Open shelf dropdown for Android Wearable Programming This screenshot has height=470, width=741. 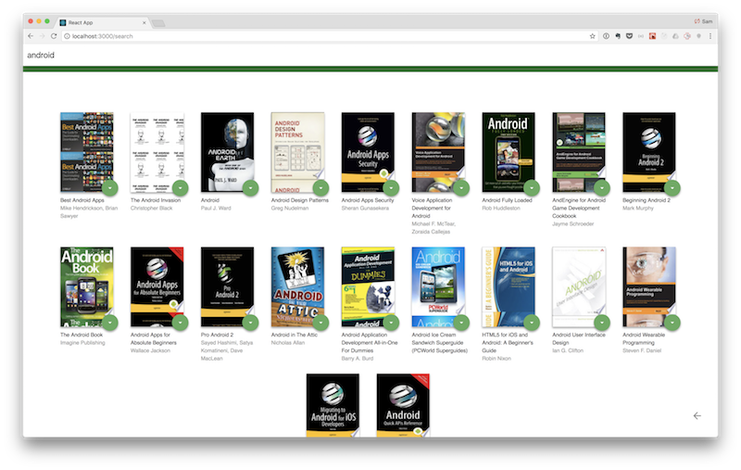tap(672, 323)
